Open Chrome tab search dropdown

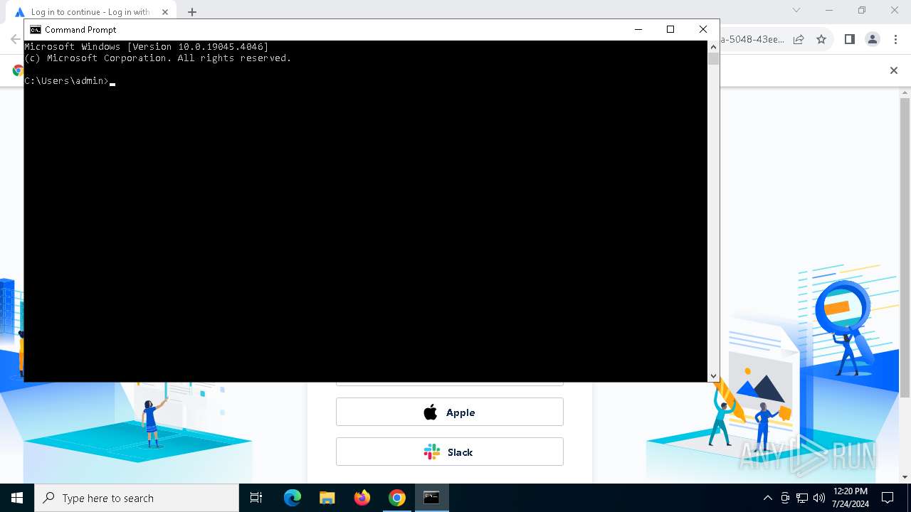click(796, 10)
